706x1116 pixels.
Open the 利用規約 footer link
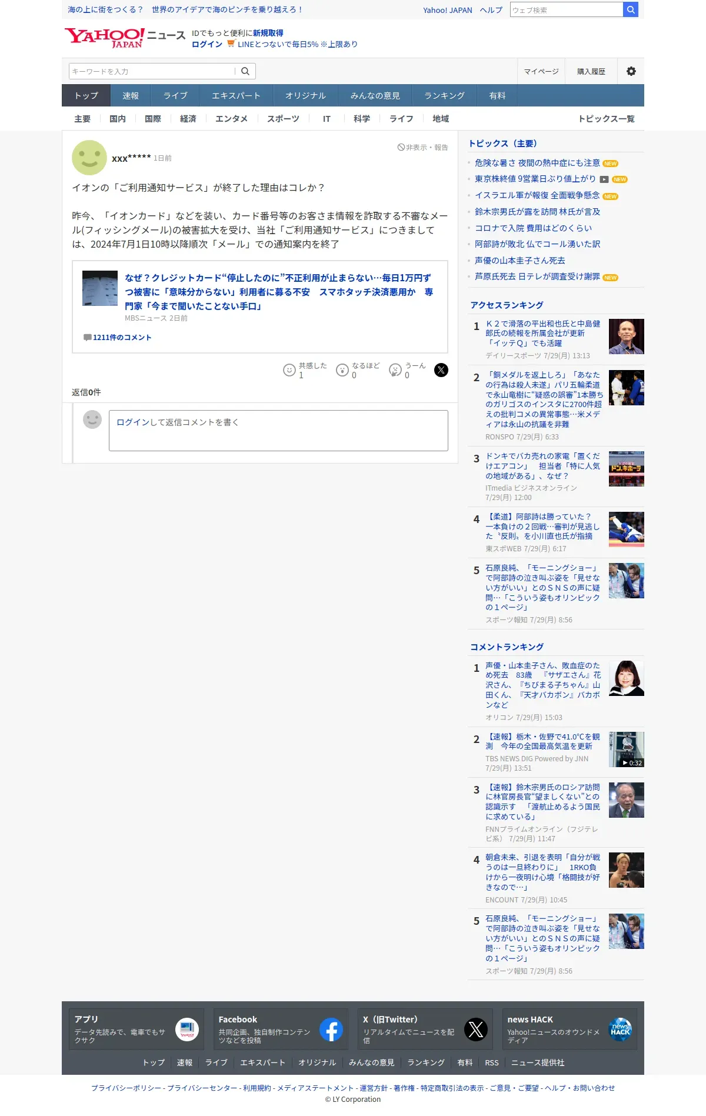tap(257, 1088)
